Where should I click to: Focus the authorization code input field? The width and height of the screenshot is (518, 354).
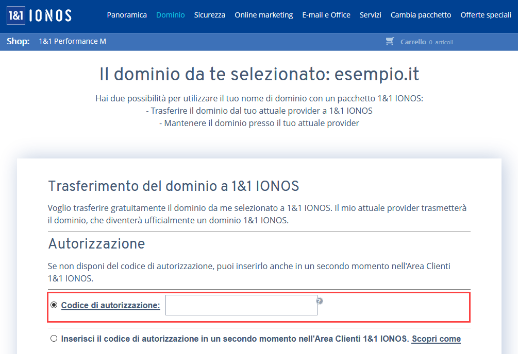click(x=241, y=305)
